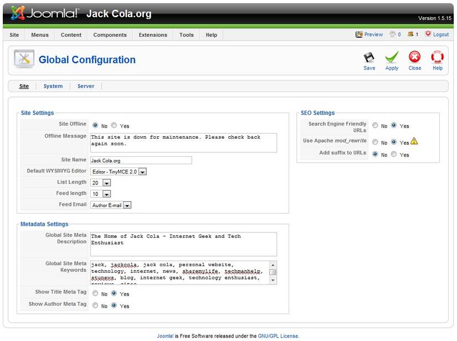Click the keywords box scroll-up arrow
Viewport: 457px width, 341px height.
[273, 264]
